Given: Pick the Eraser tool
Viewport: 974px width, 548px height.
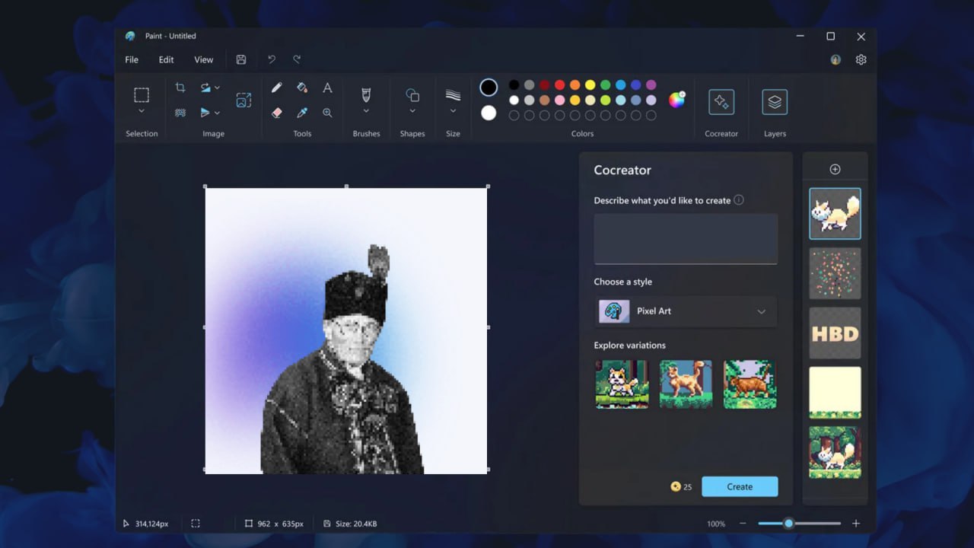Looking at the screenshot, I should (277, 113).
